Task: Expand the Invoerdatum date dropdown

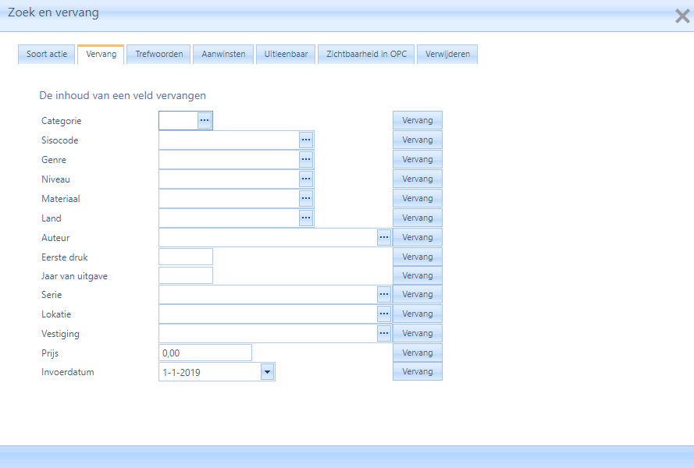Action: coord(268,372)
